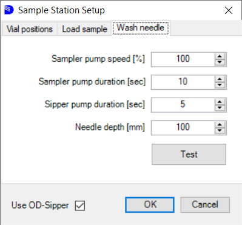Viewport: 242px width, 225px height.
Task: Raise Sipper pump duration with up arrow
Action: 220,102
